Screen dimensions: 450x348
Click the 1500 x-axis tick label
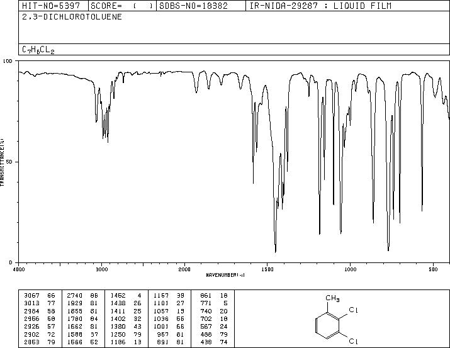pos(267,269)
